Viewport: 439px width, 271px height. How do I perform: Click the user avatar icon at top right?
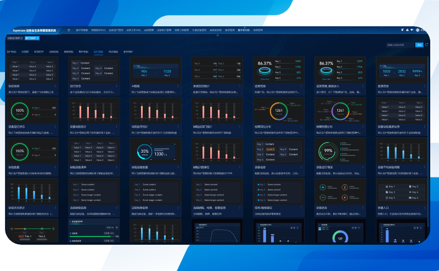417,30
